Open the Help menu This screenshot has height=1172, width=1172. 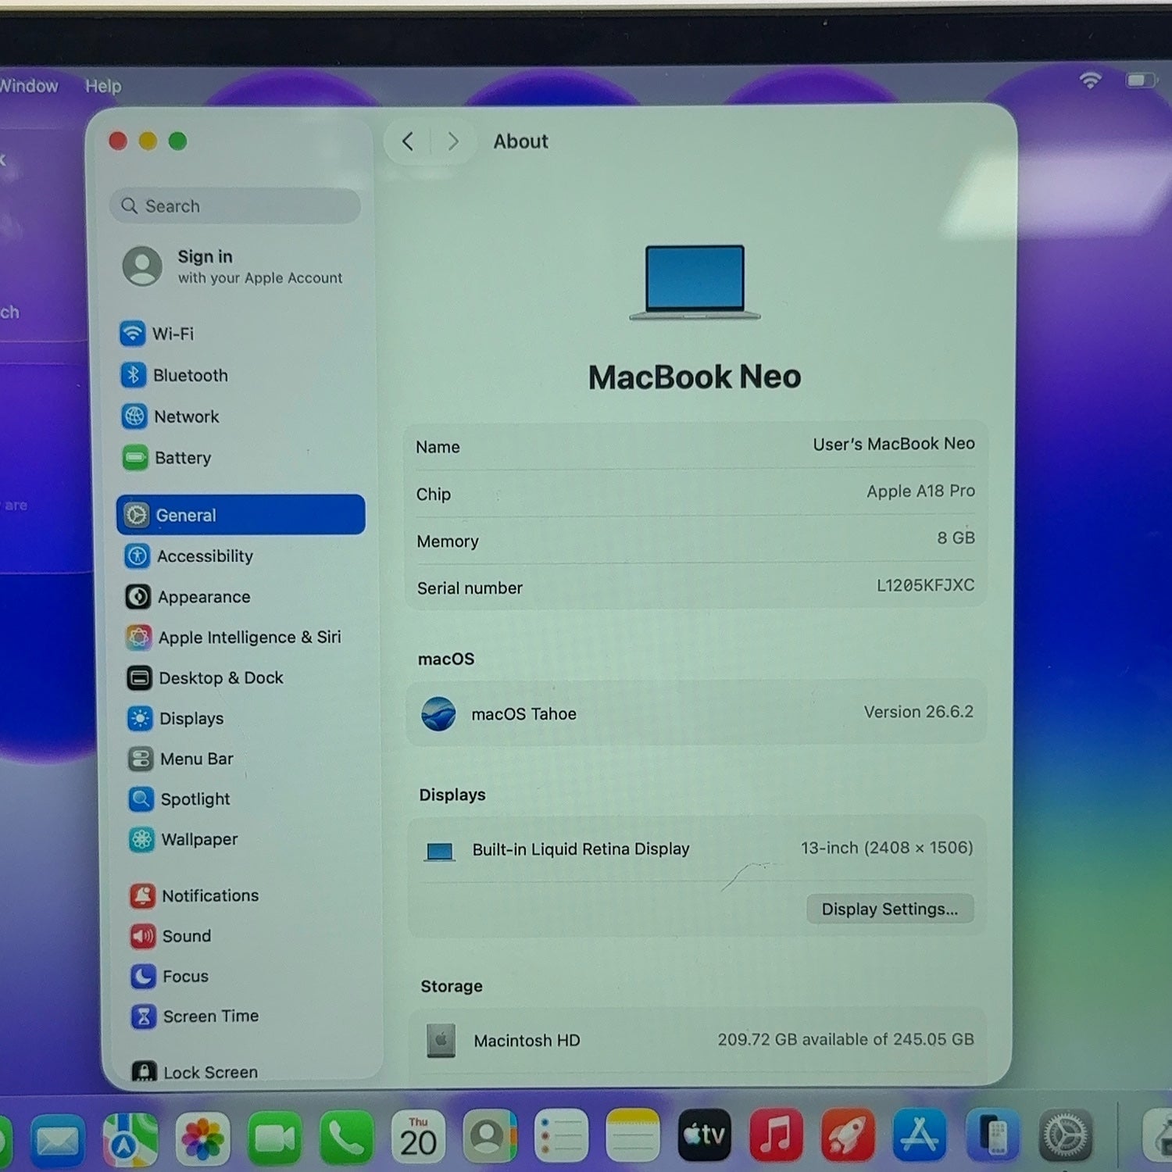(x=103, y=86)
